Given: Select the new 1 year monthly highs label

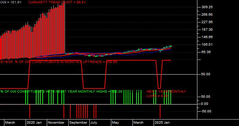Looking at the screenshot, I should pos(61,92).
